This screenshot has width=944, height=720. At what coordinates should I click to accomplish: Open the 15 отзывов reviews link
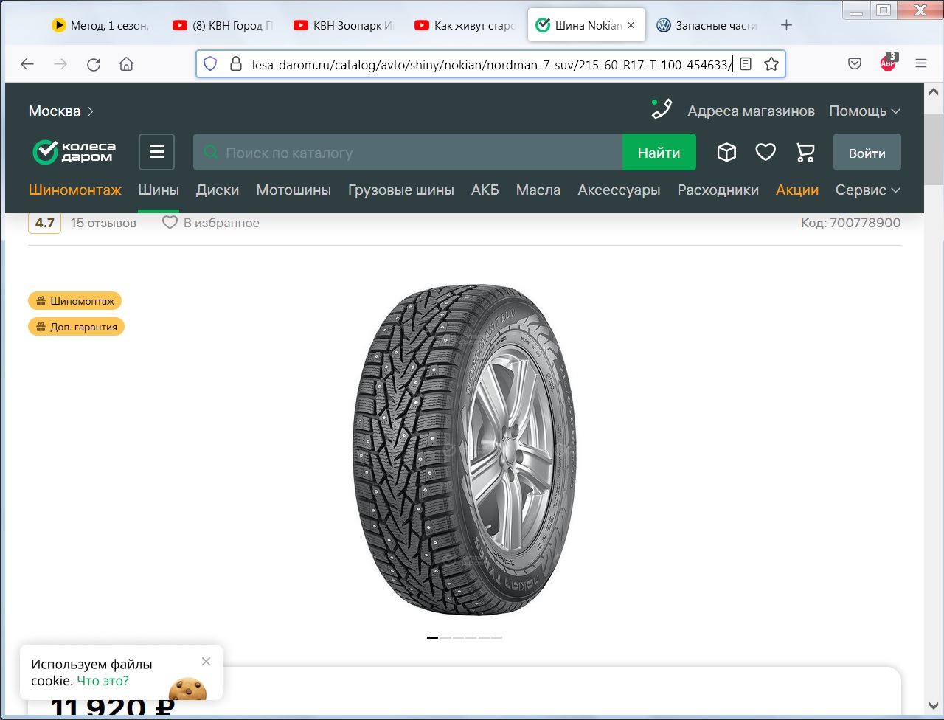pos(103,223)
